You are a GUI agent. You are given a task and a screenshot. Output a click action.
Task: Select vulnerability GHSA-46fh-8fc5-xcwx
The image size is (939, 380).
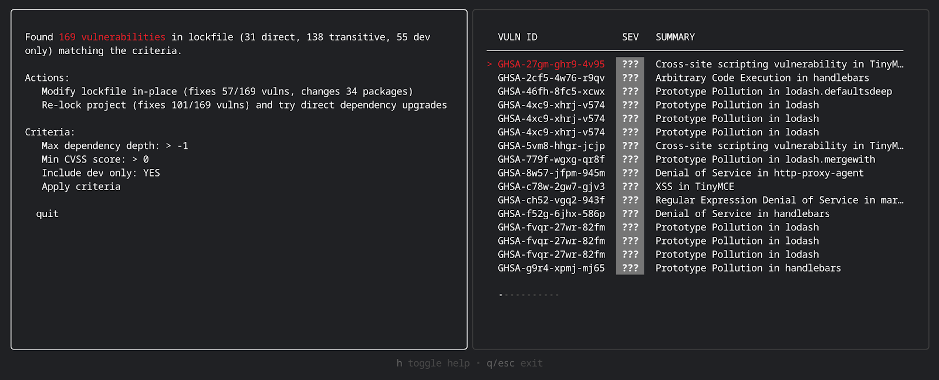[x=551, y=91]
